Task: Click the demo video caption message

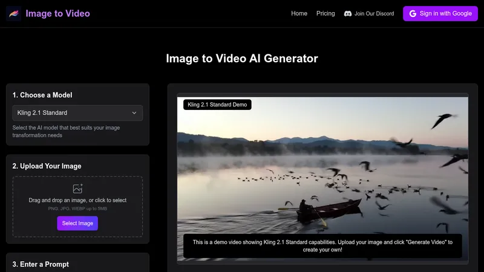Action: pyautogui.click(x=322, y=246)
